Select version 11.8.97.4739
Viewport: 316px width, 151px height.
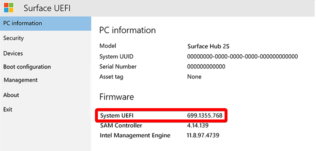point(203,135)
